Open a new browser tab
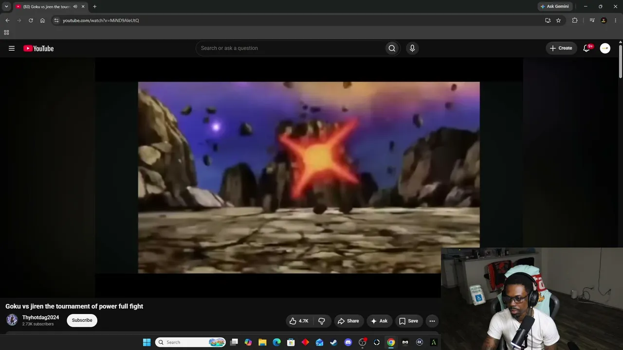623x350 pixels. (x=94, y=6)
